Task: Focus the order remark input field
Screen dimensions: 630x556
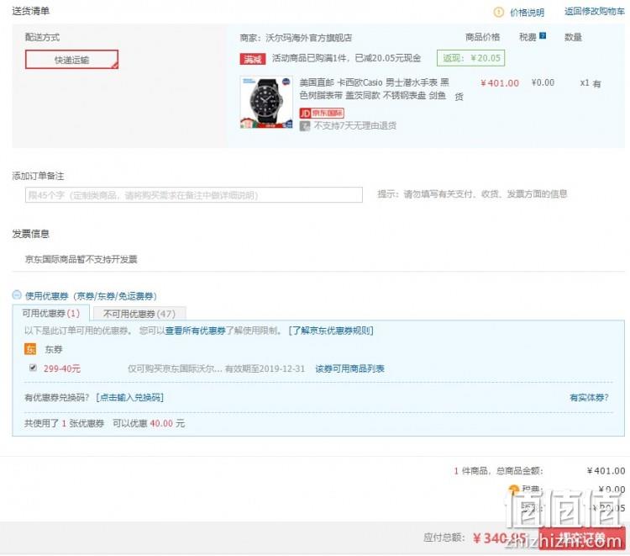Action: [194, 195]
